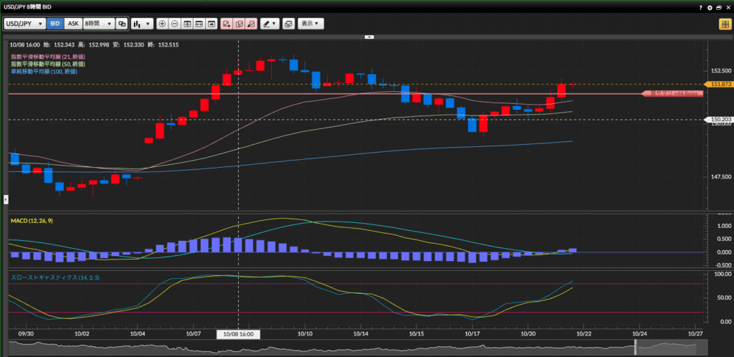Switch price display to BID
Viewport: 734px width, 357px height.
(x=55, y=24)
